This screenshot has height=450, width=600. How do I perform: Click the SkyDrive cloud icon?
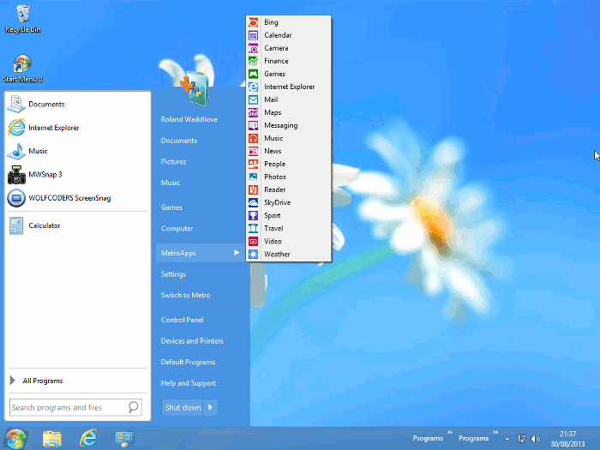[x=253, y=203]
